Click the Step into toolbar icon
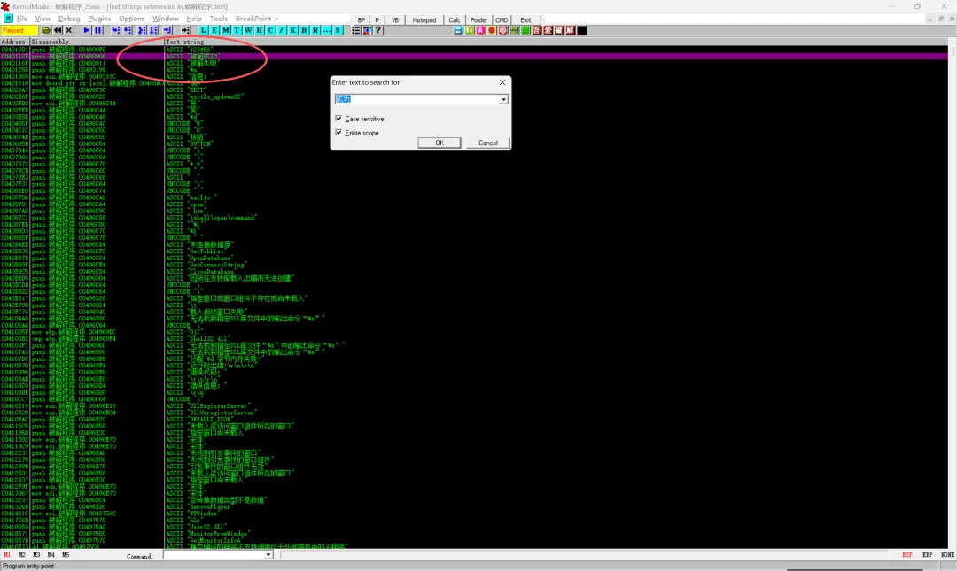This screenshot has height=571, width=957. point(116,30)
